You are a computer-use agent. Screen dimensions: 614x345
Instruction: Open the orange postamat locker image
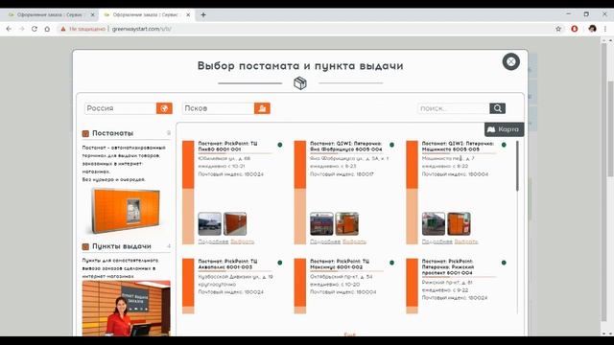[126, 211]
